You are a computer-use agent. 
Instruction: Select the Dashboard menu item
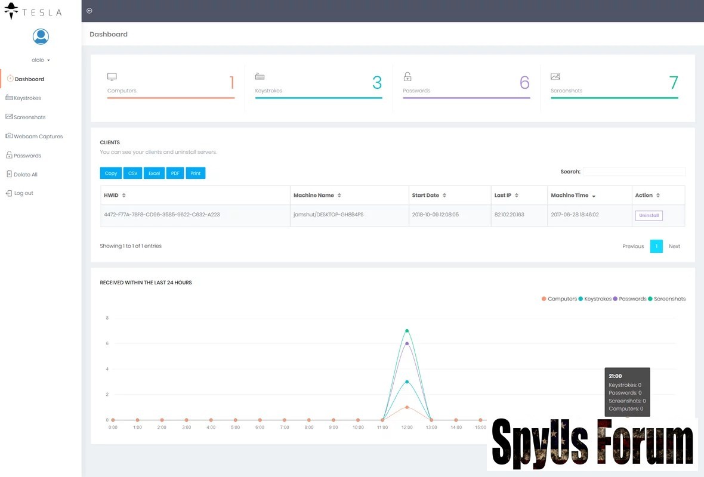(x=29, y=79)
